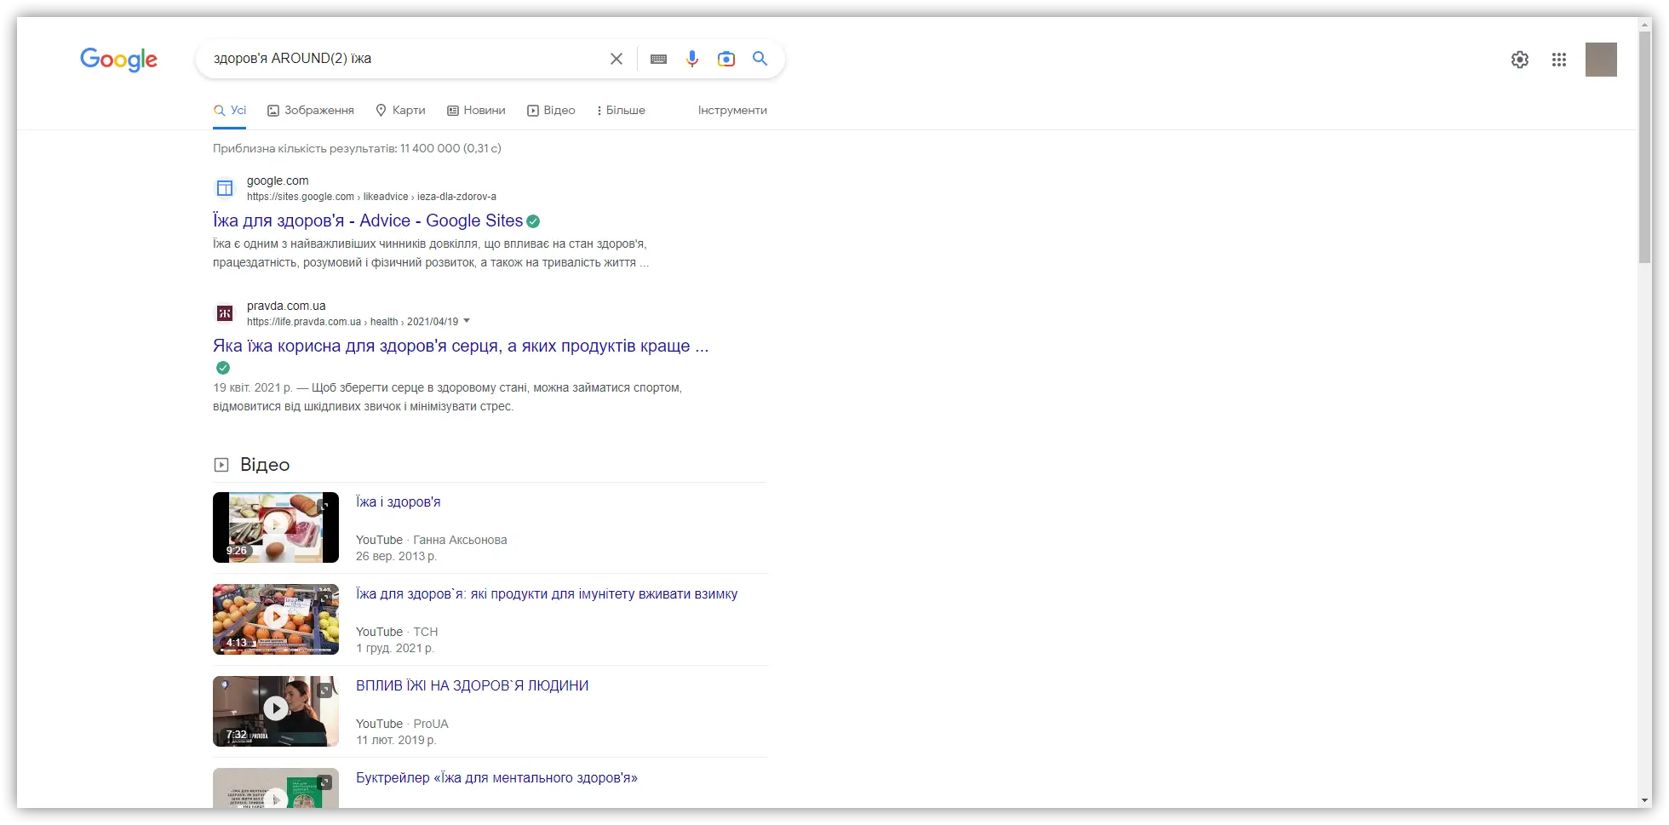Click the pravda.com.ua favicon
The height and width of the screenshot is (825, 1669).
[x=225, y=313]
